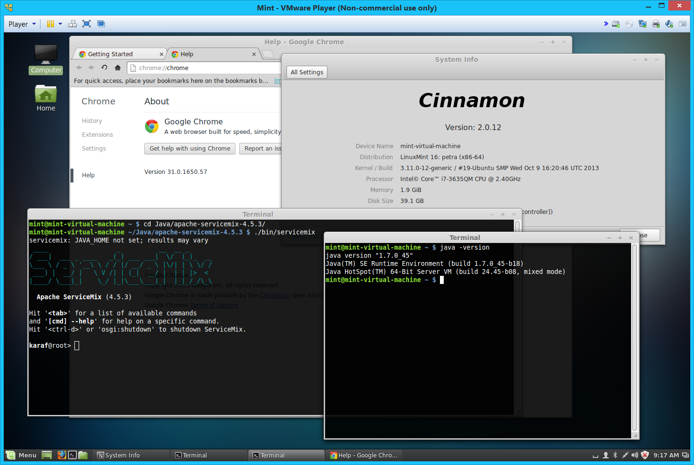Open the Mint Menu on the panel
Viewport: 694px width, 465px height.
click(21, 455)
